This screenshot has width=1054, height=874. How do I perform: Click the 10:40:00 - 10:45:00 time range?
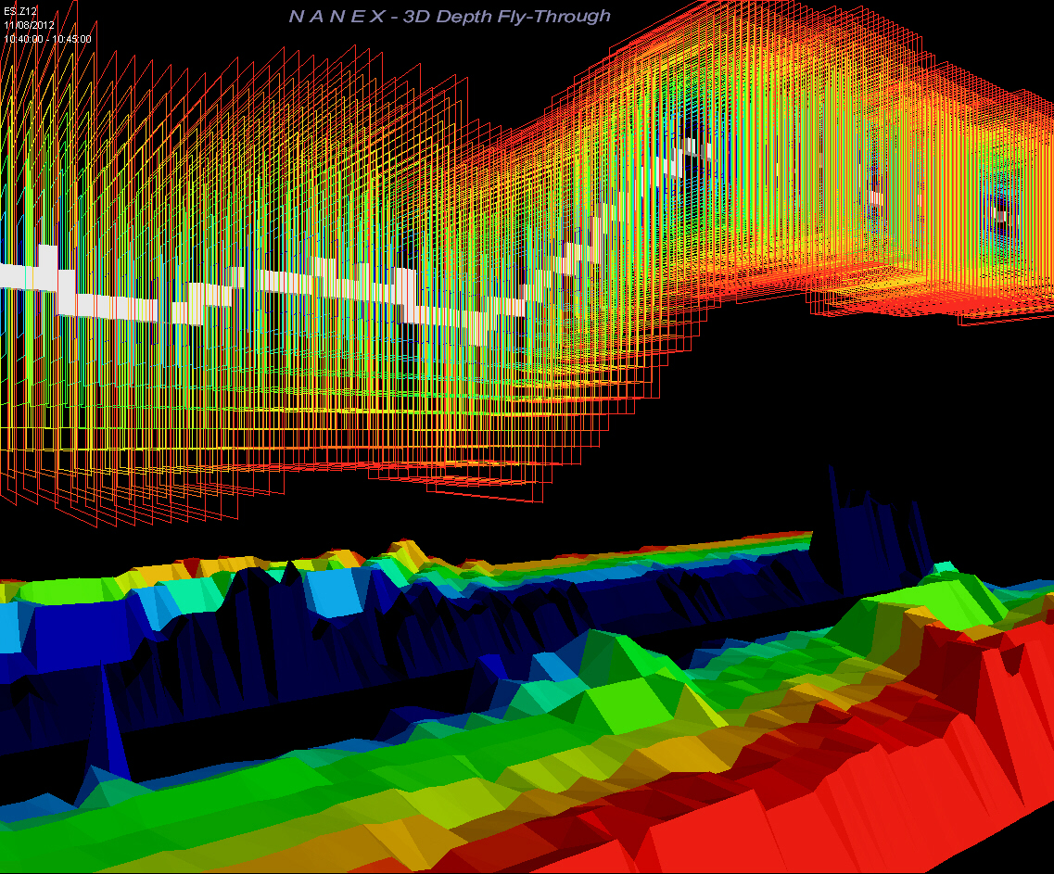click(47, 39)
